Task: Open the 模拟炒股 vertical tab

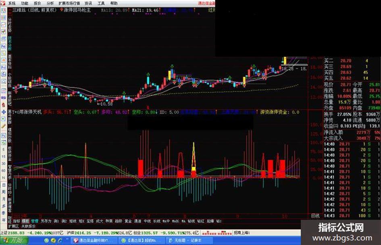Action: coord(10,136)
